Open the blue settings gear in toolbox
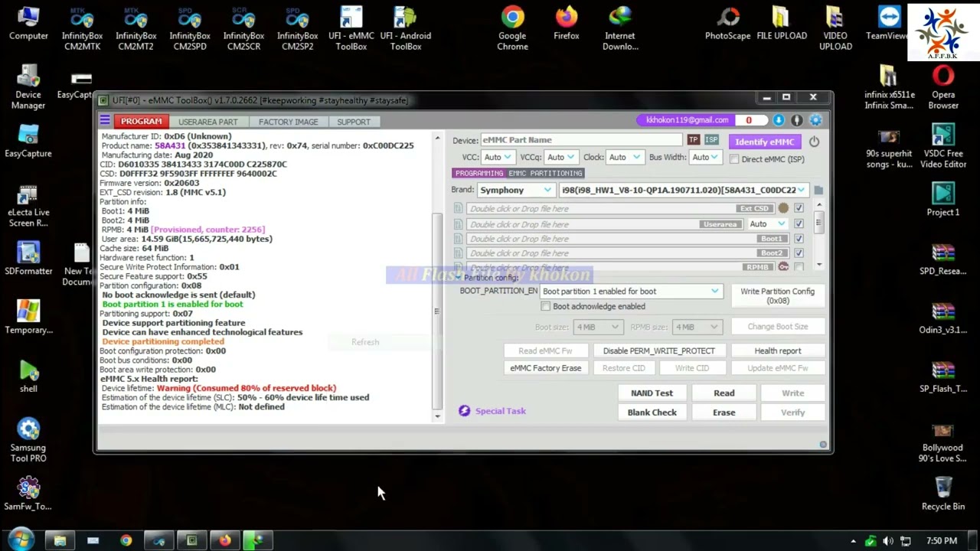This screenshot has width=980, height=551. click(815, 120)
